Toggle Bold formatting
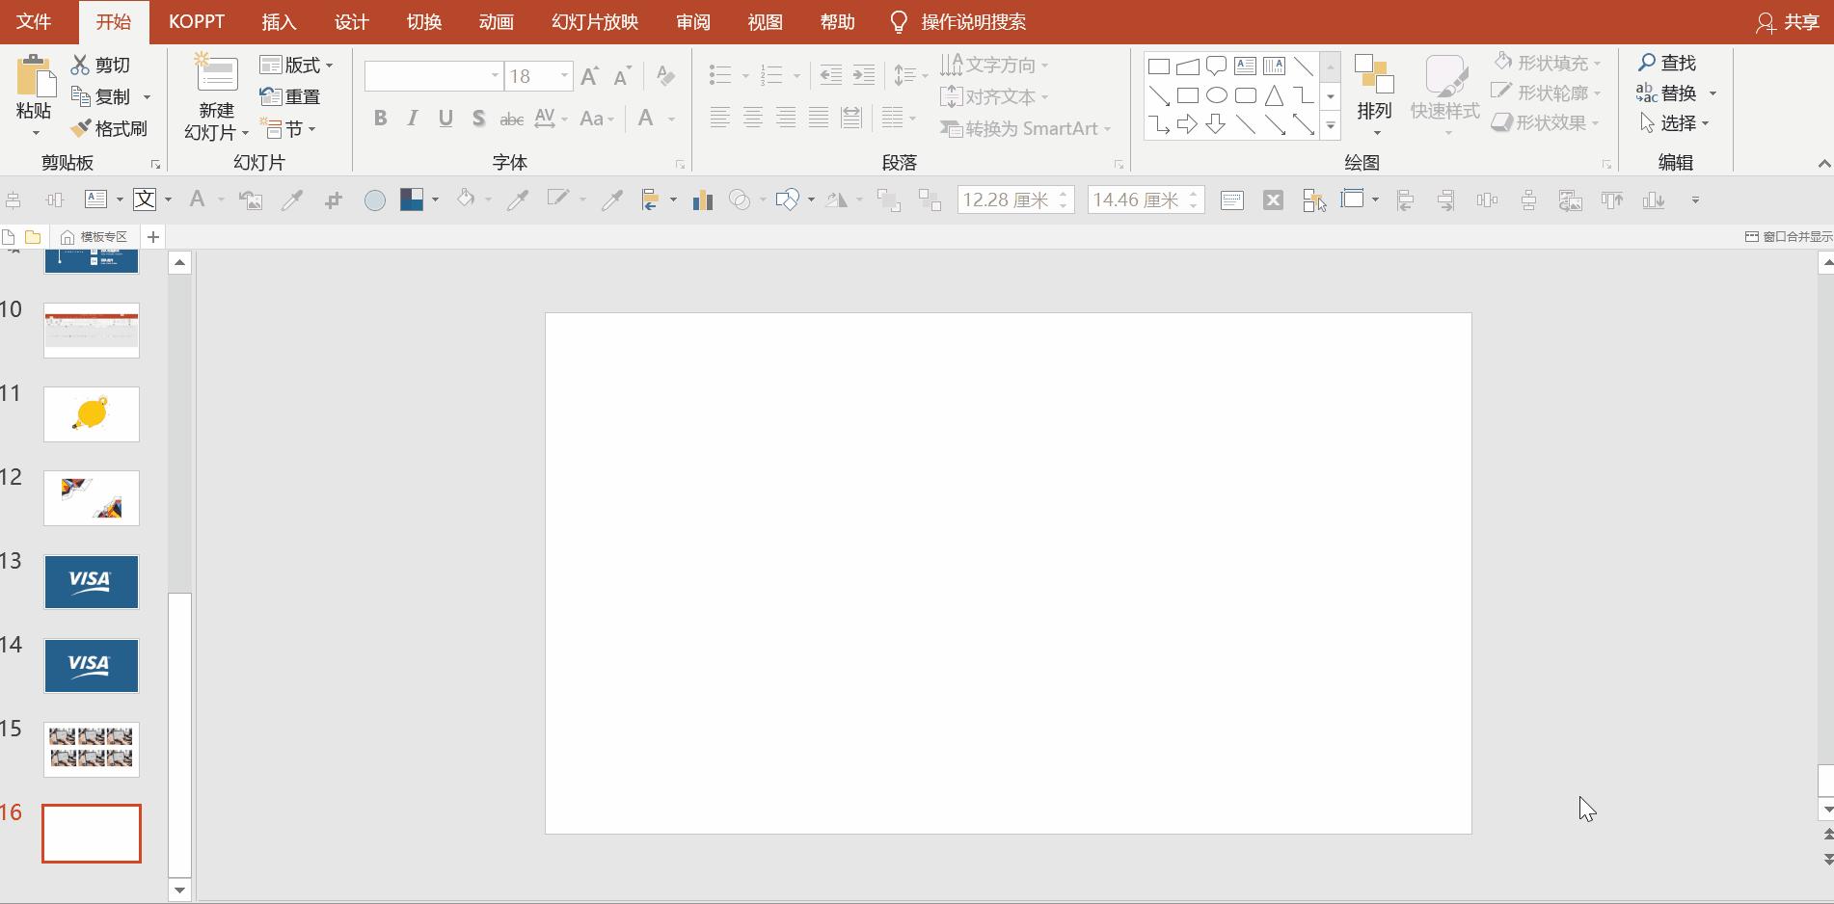The width and height of the screenshot is (1834, 904). tap(380, 118)
